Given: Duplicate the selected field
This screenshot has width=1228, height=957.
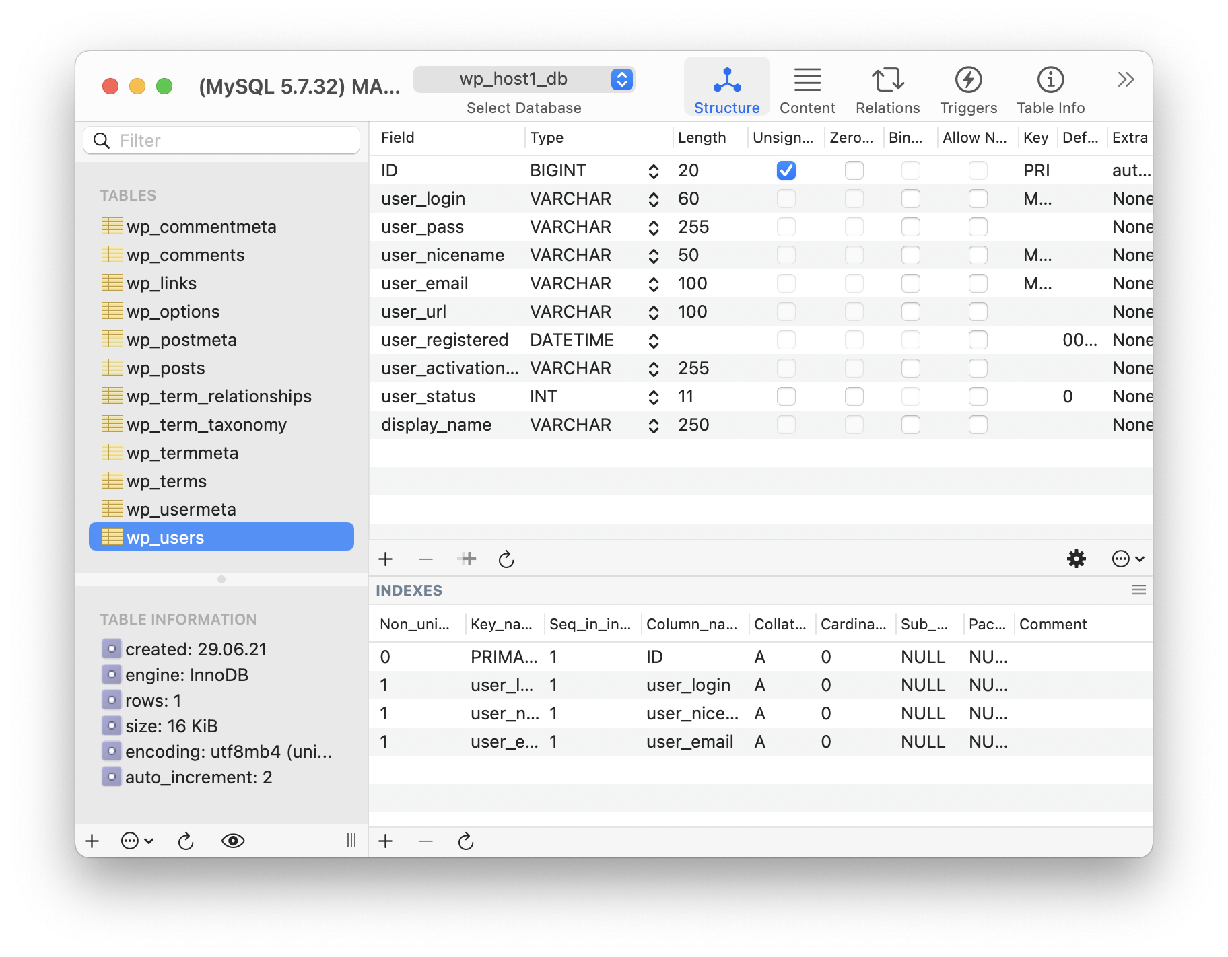Looking at the screenshot, I should (467, 559).
